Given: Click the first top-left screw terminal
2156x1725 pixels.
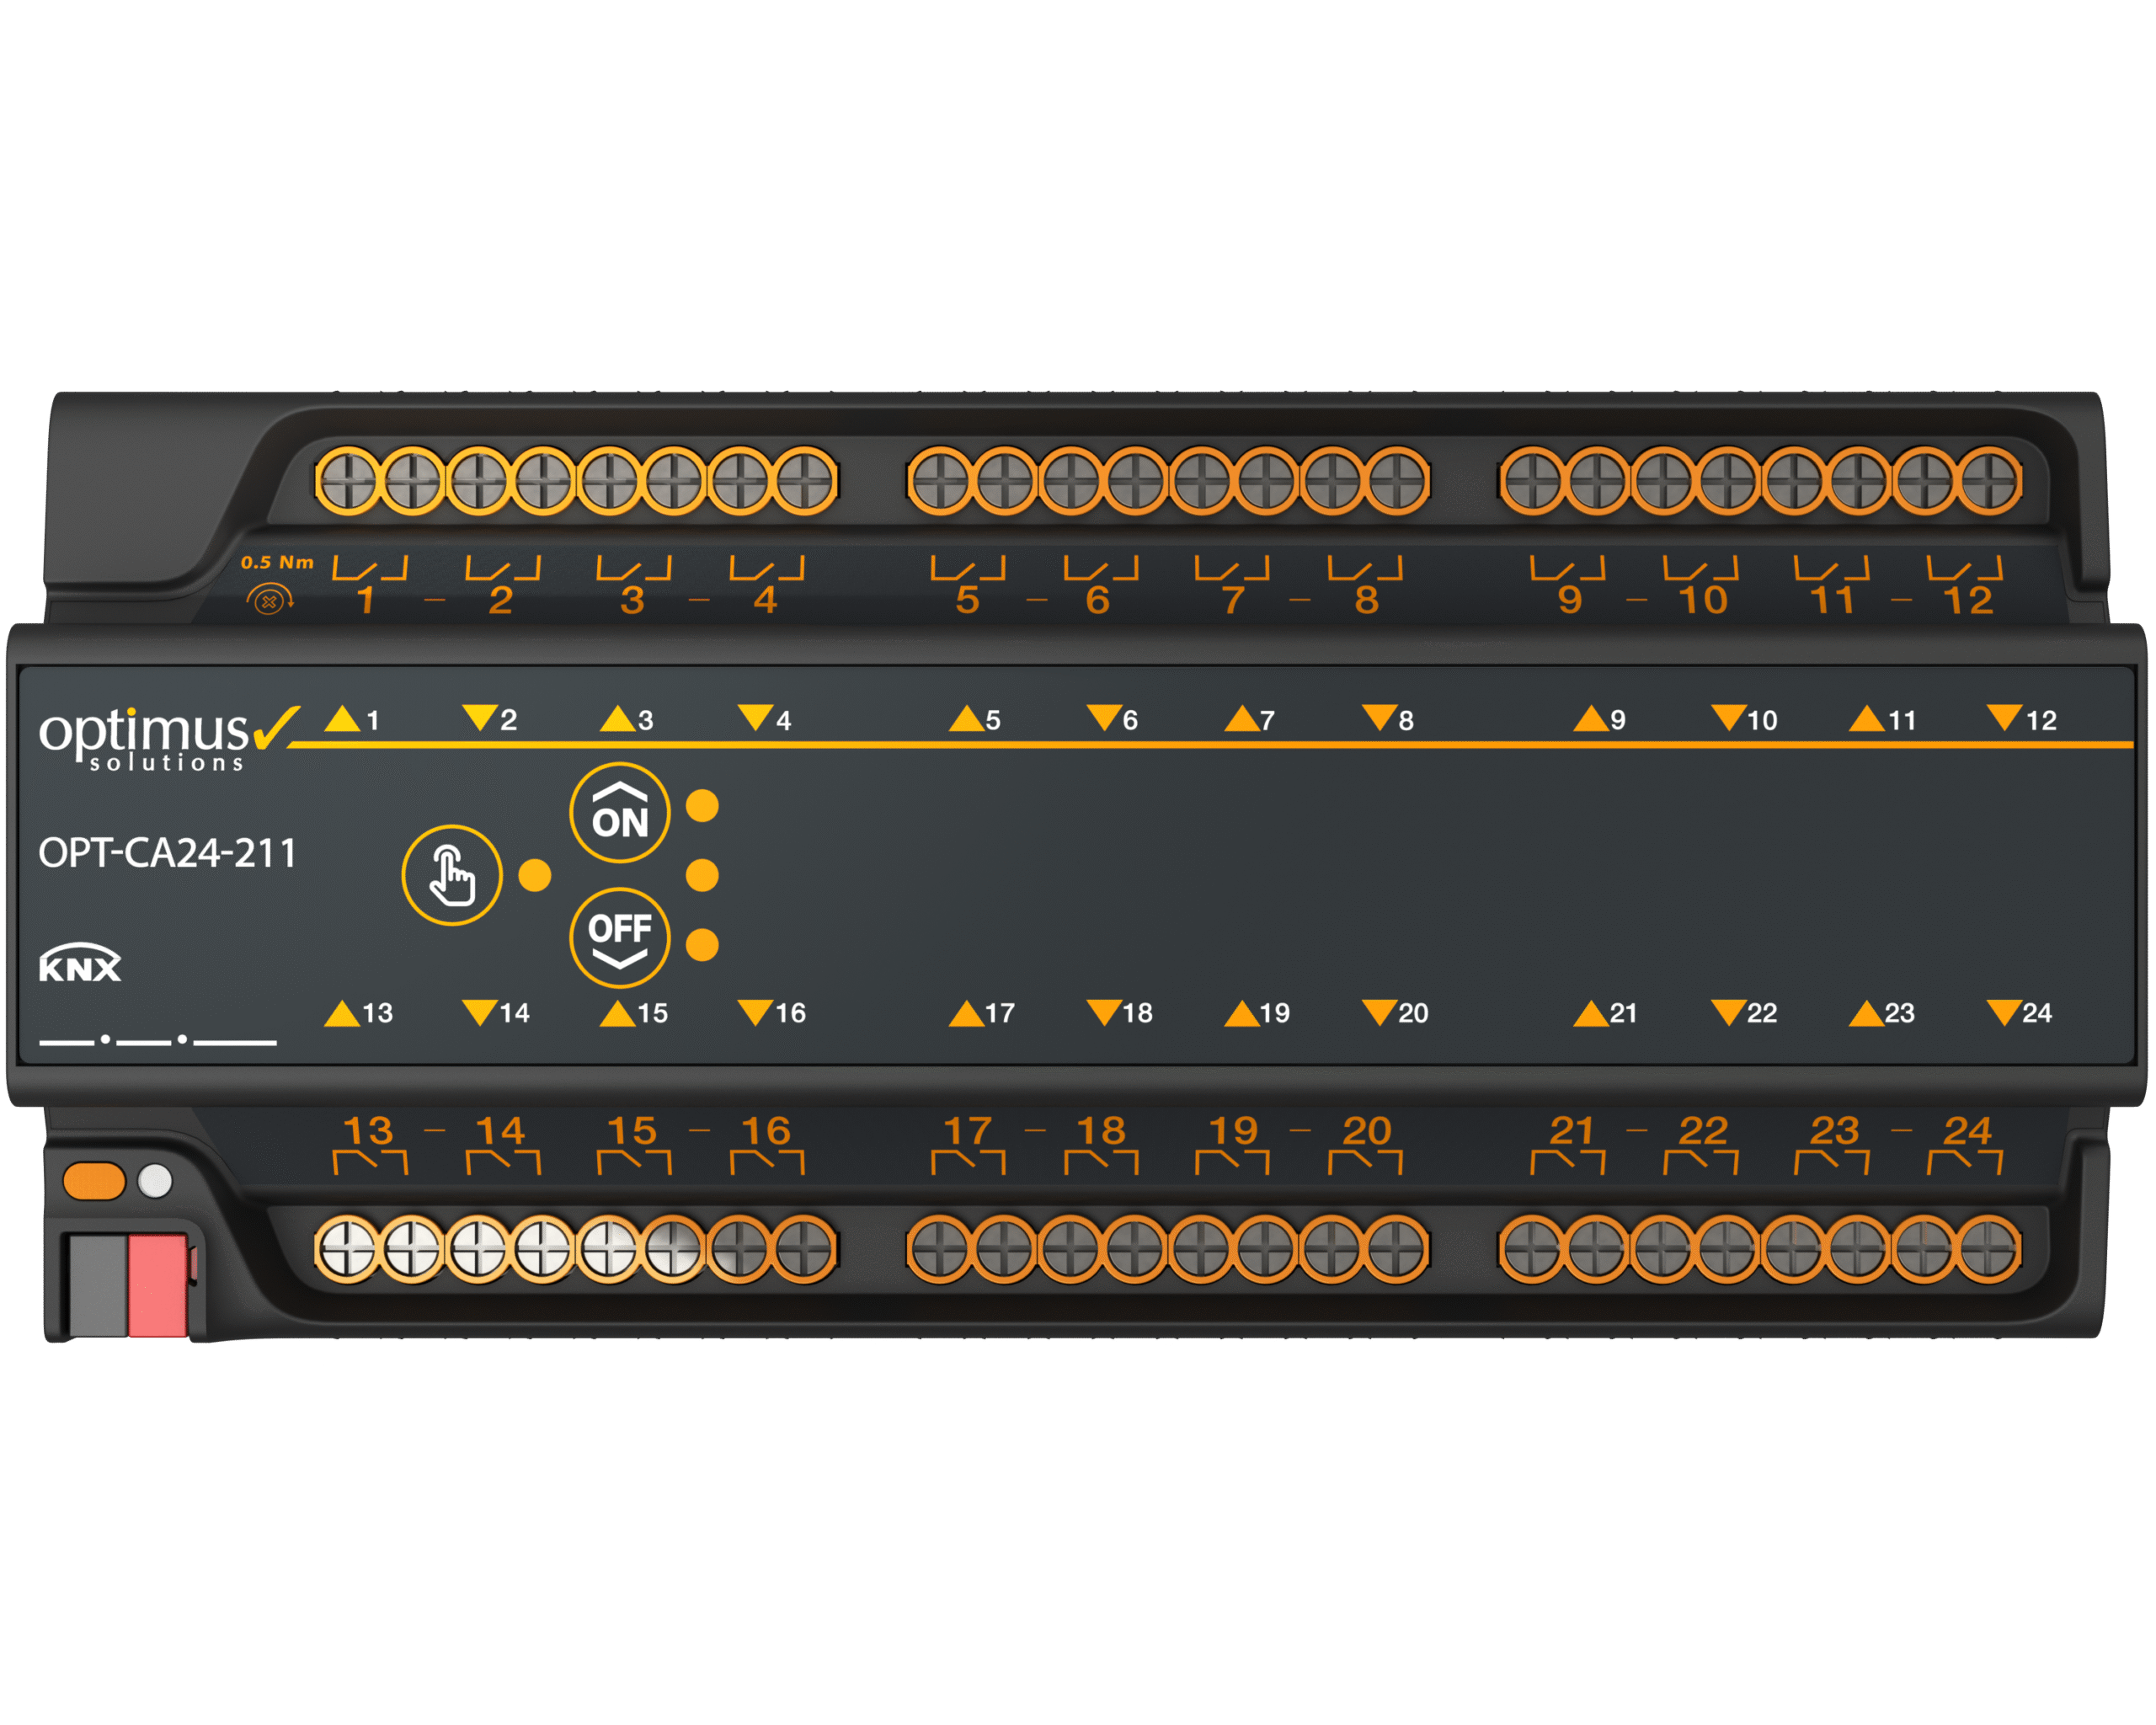Looking at the screenshot, I should [348, 481].
